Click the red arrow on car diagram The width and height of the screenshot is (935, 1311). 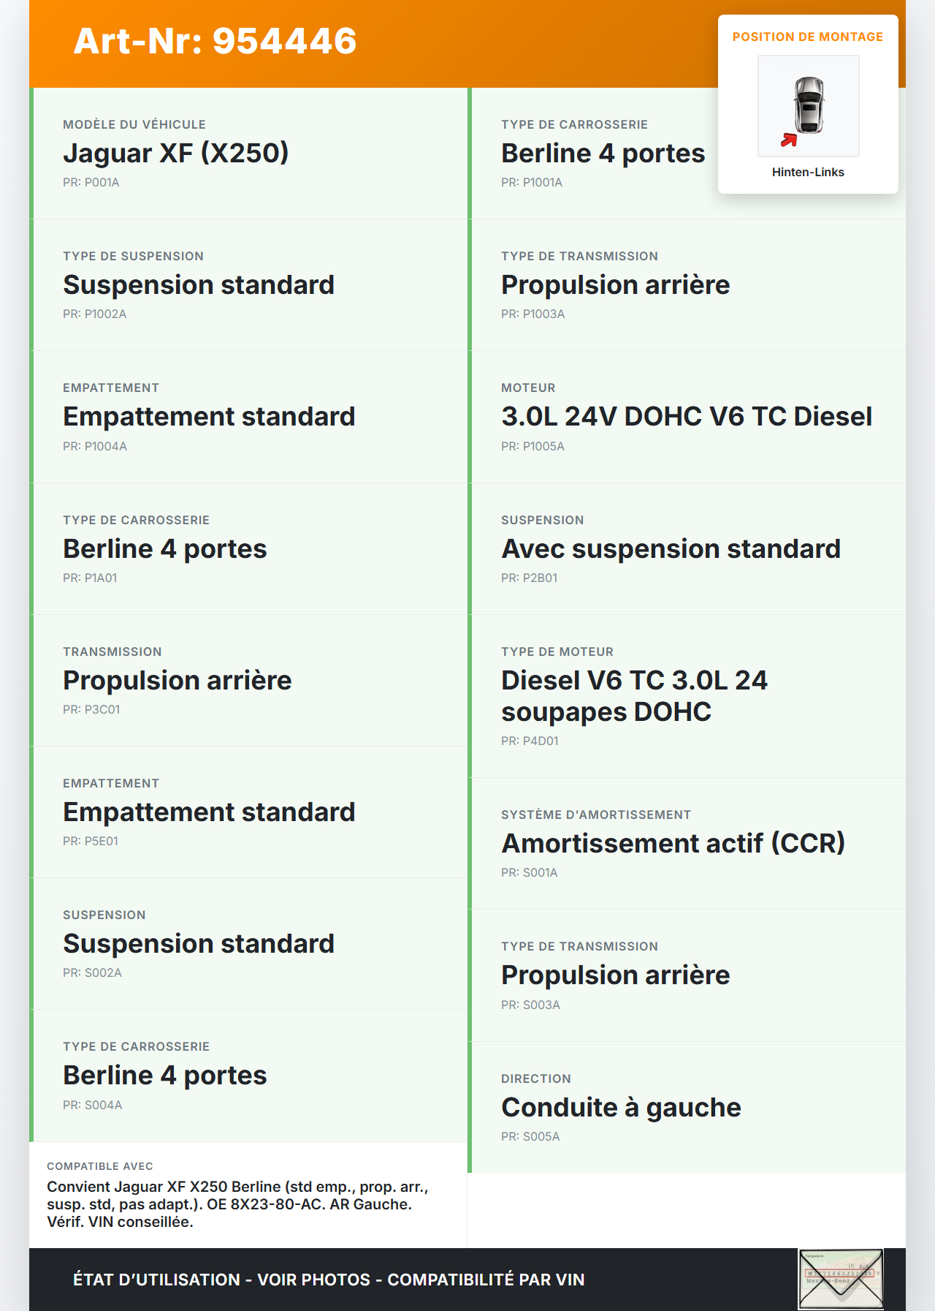(x=789, y=140)
